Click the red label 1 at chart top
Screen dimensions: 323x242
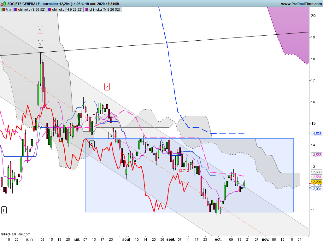coord(40,30)
